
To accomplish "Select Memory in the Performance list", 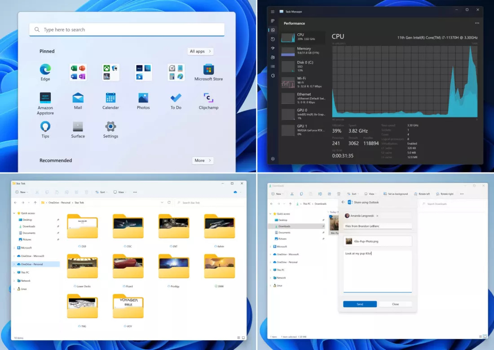I will (x=304, y=51).
